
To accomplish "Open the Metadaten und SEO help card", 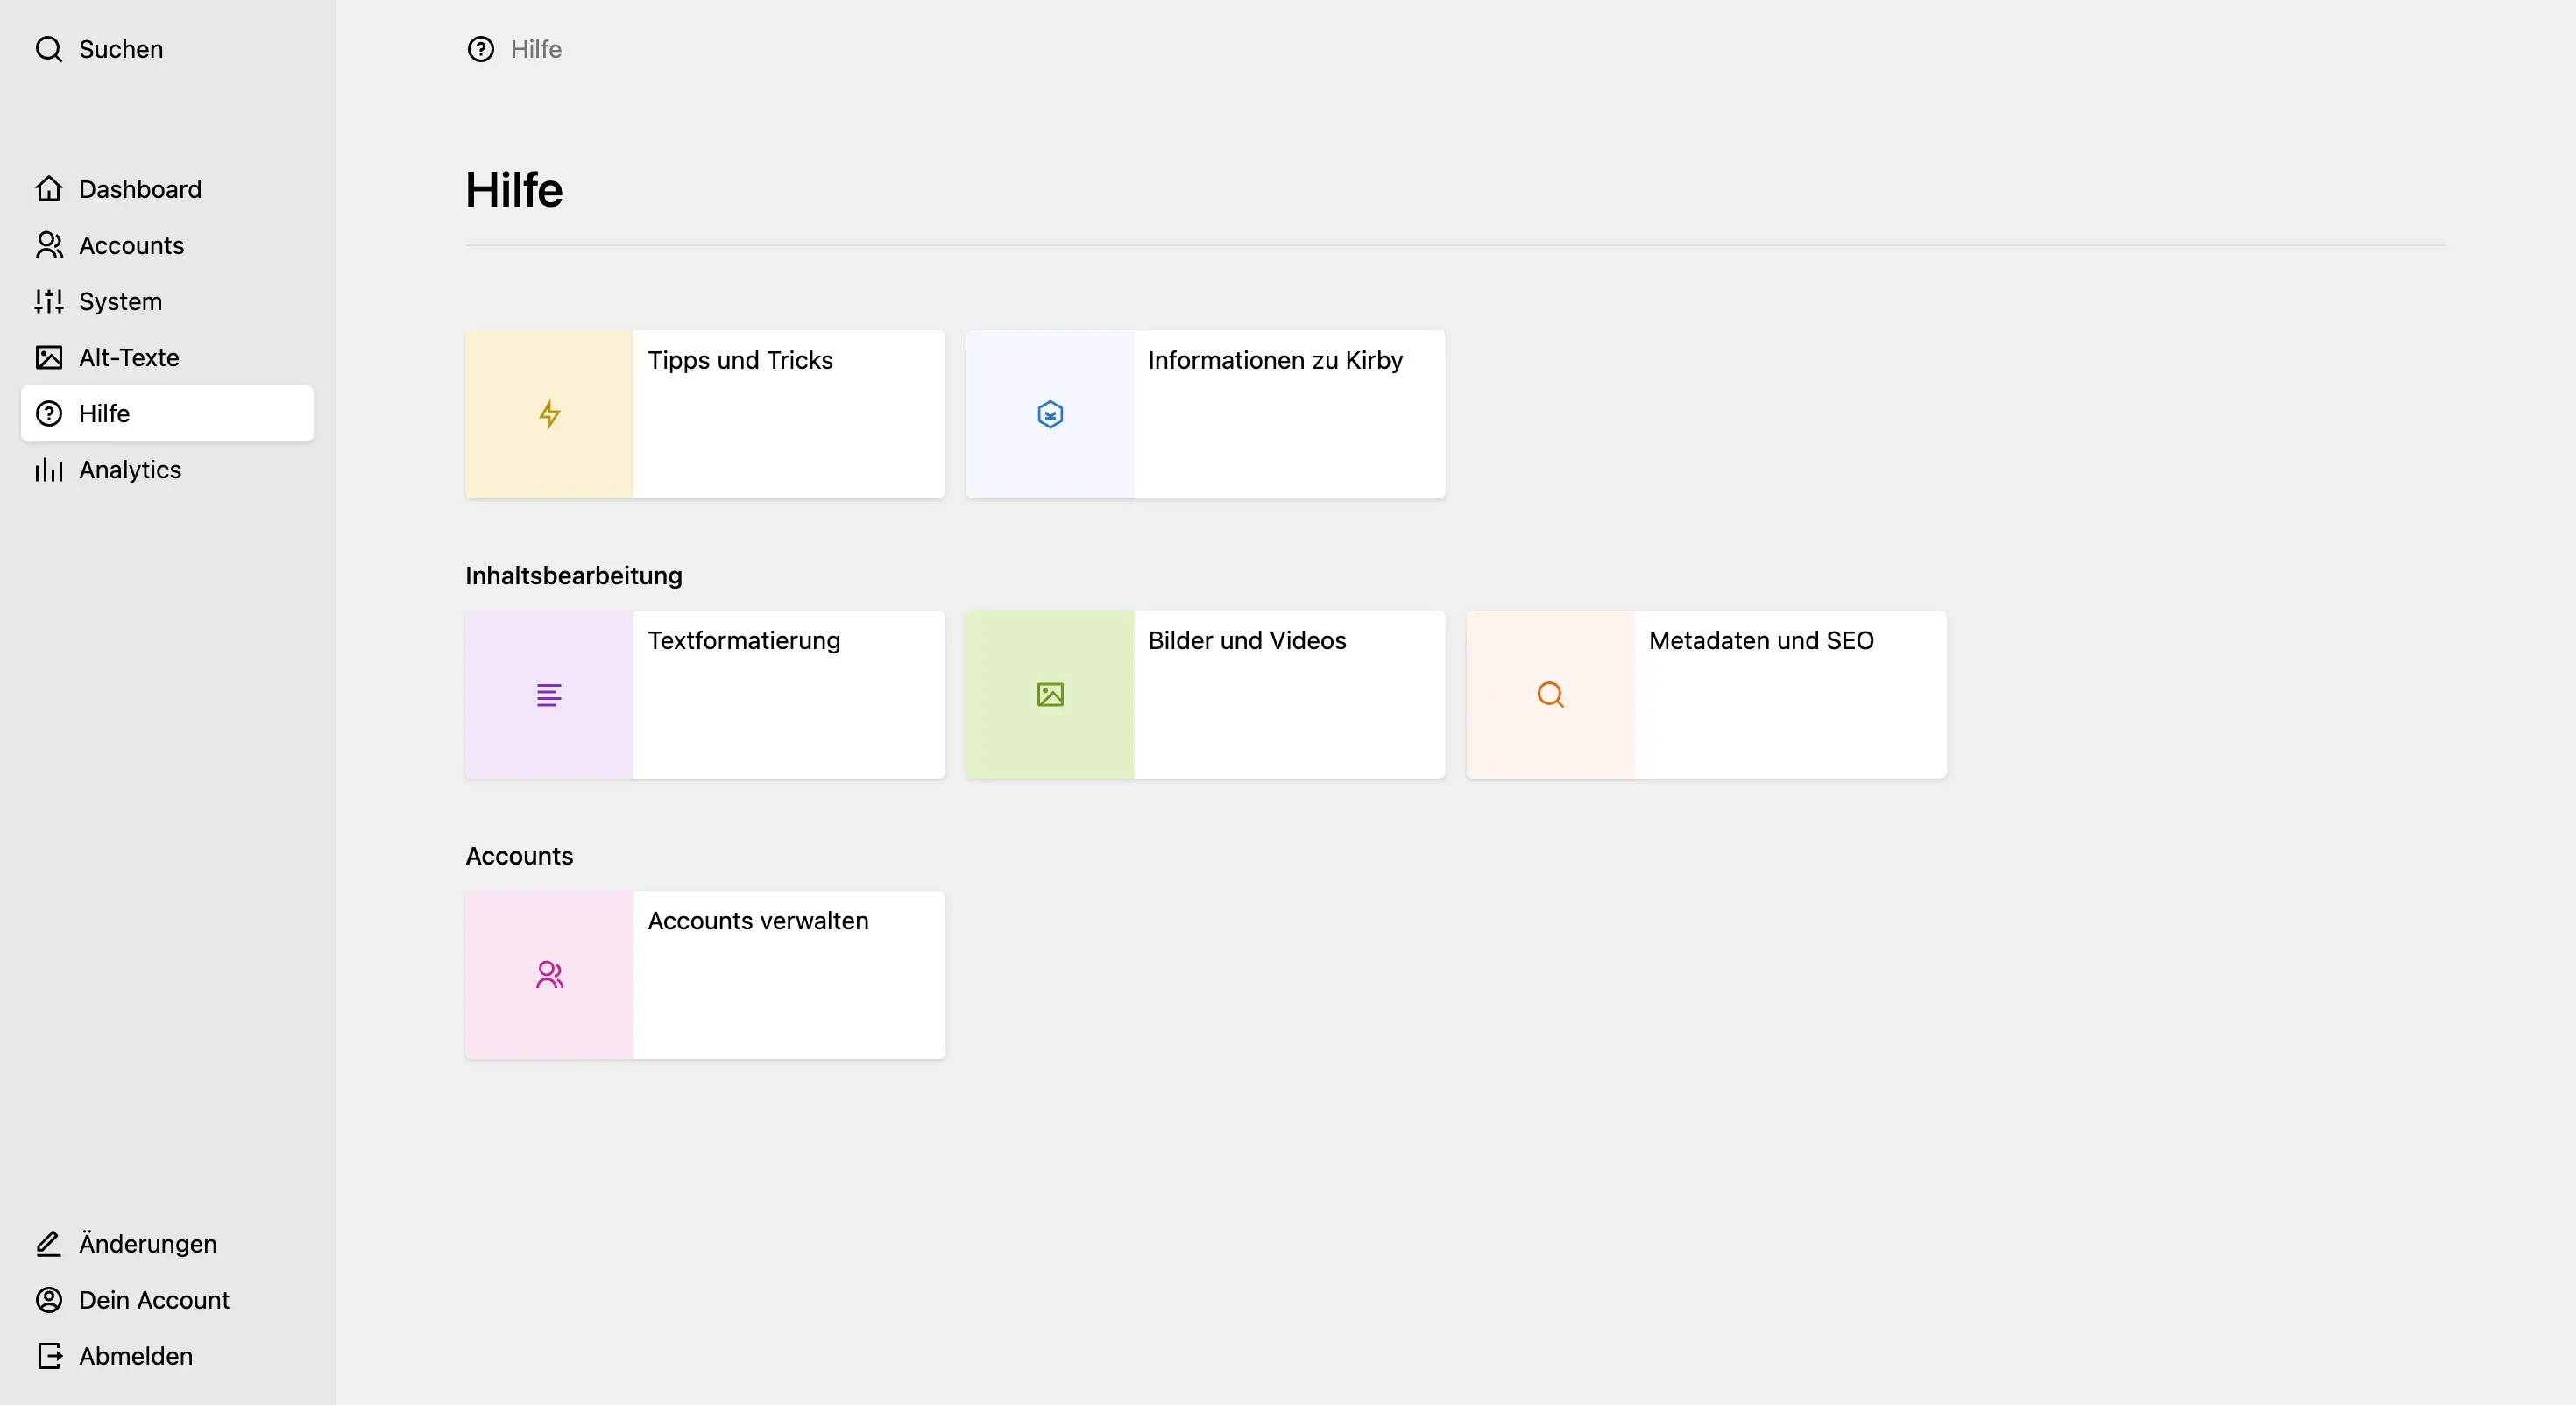I will tap(1761, 640).
